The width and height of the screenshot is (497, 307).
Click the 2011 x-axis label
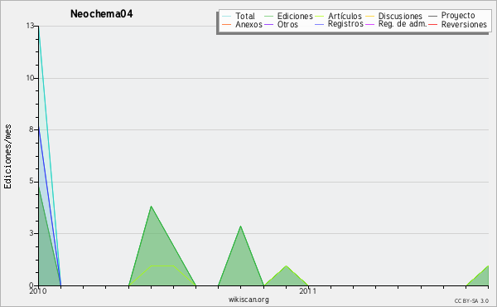click(x=308, y=291)
